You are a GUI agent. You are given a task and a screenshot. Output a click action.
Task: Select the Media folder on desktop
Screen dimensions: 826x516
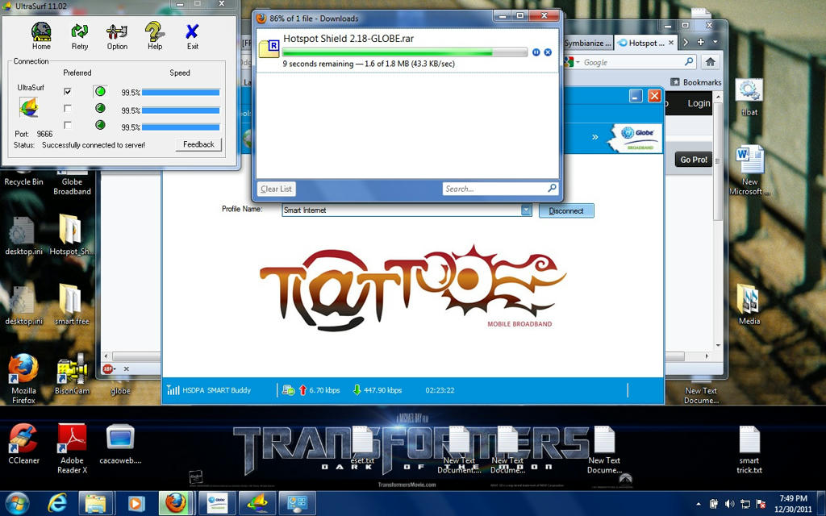pyautogui.click(x=749, y=304)
